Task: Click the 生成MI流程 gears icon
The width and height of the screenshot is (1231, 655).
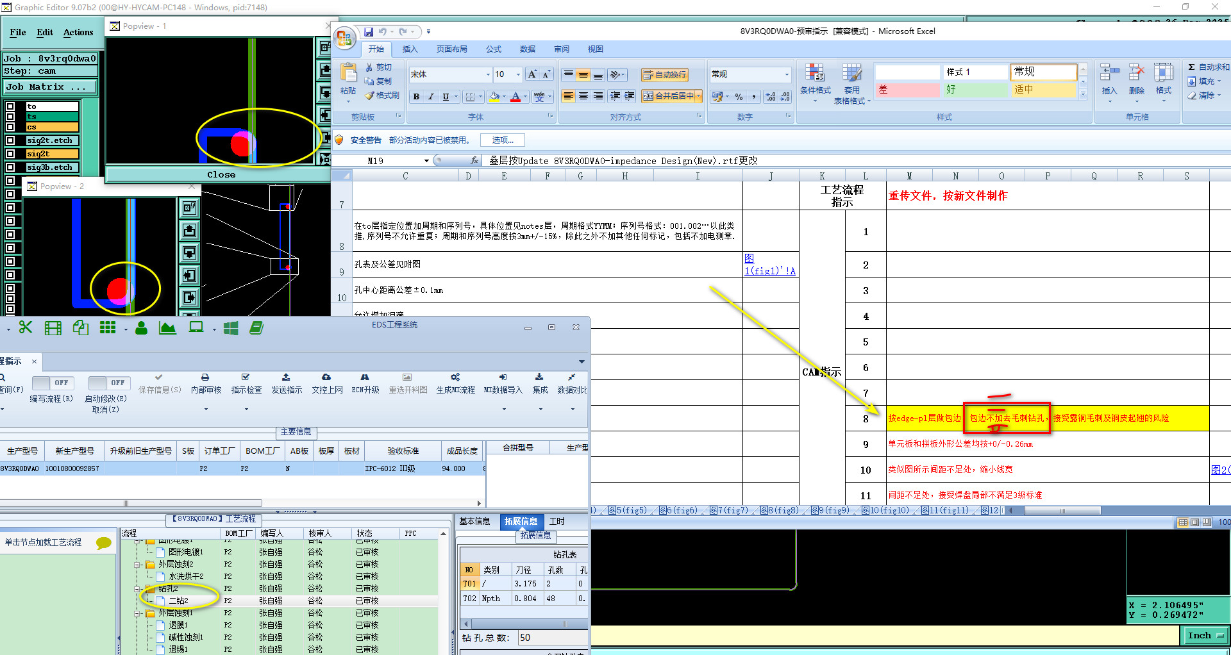Action: [x=455, y=377]
